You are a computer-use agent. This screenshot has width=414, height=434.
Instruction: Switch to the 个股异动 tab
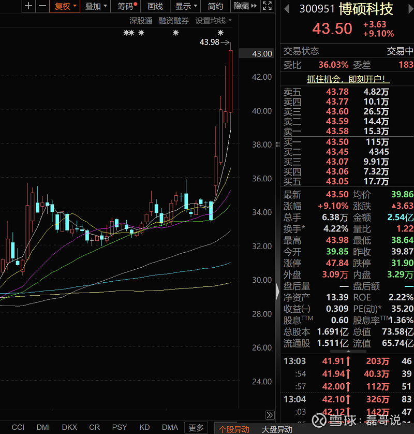click(234, 429)
